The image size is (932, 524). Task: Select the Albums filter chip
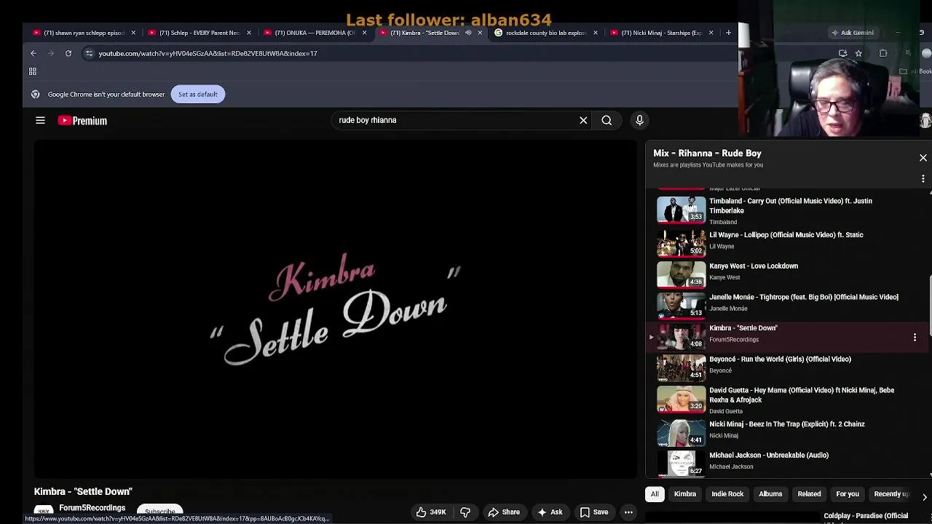coord(770,494)
